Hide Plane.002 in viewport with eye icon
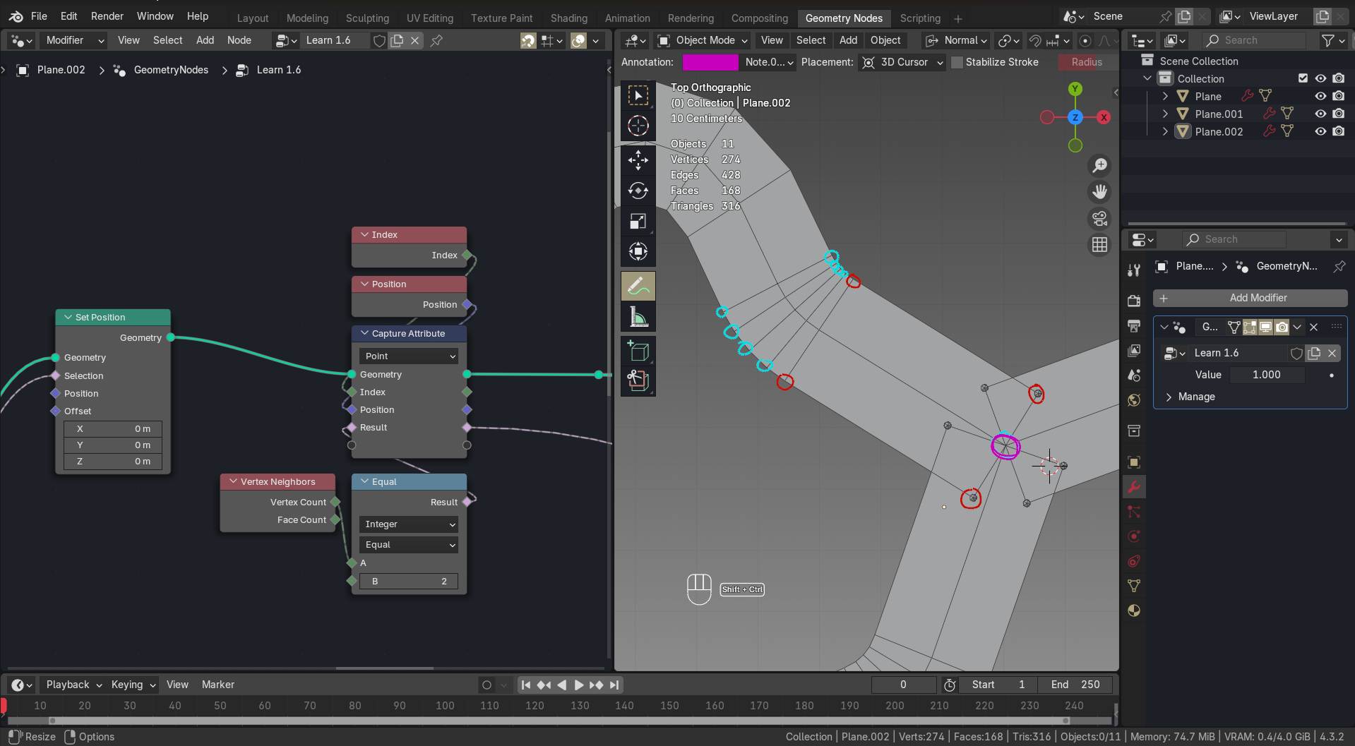 coord(1320,131)
